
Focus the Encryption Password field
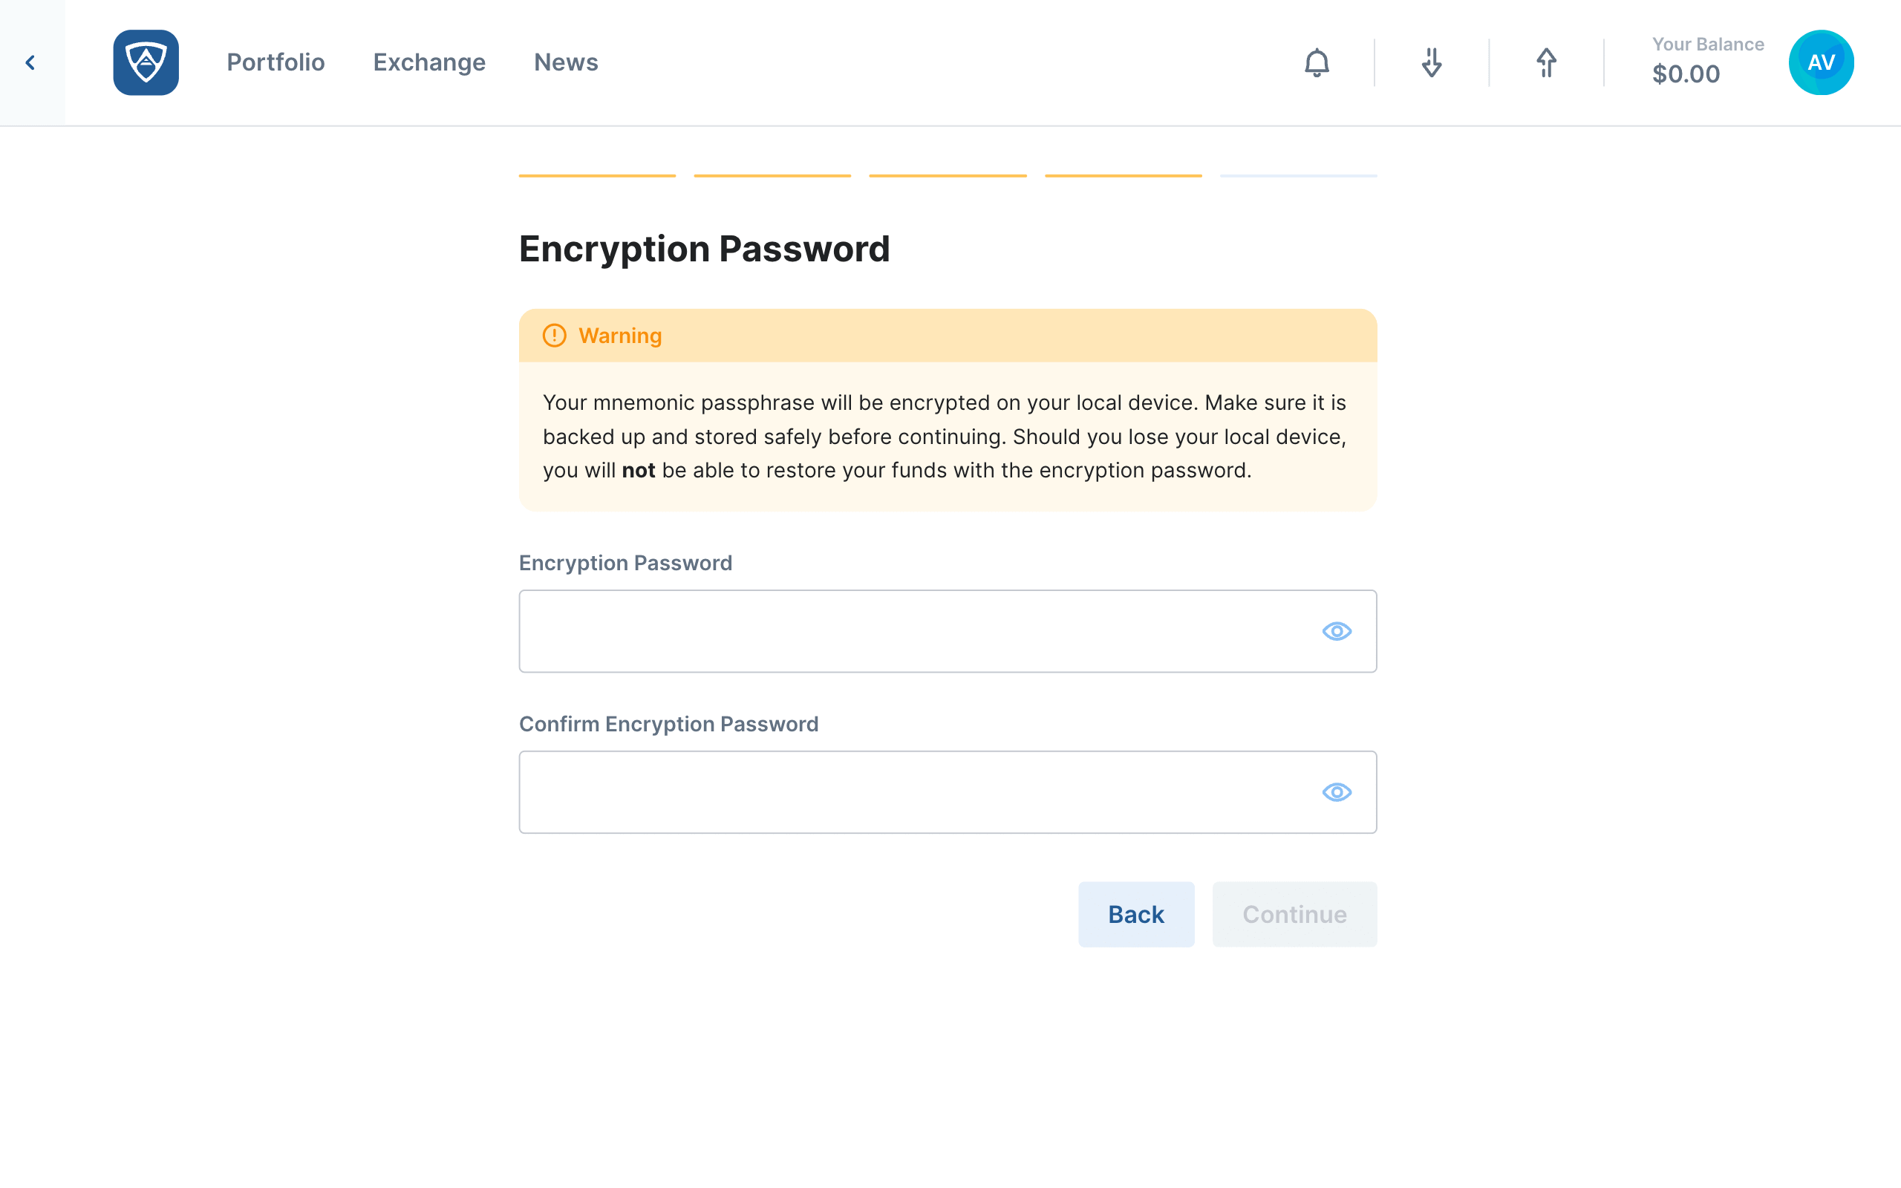[x=948, y=631]
